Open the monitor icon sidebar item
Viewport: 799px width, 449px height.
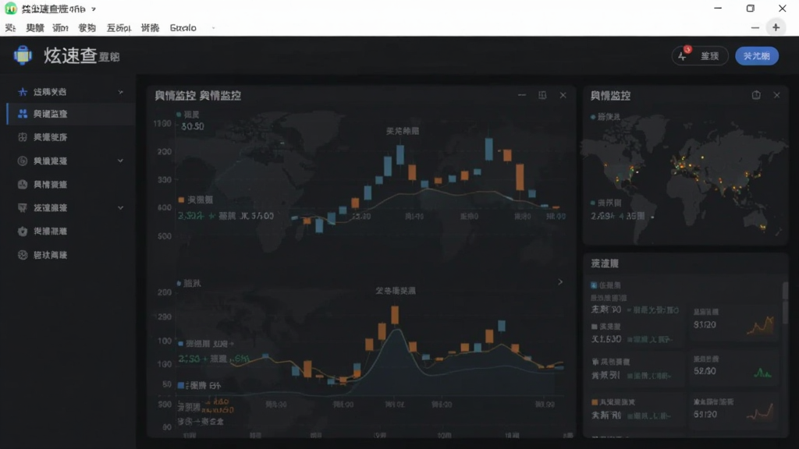(69, 207)
